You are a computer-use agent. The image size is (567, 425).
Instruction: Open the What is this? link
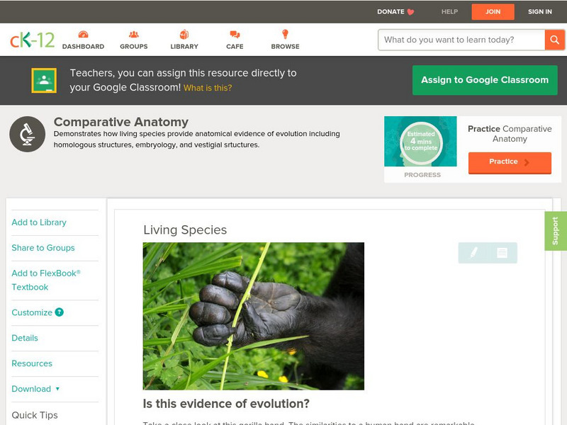pyautogui.click(x=208, y=88)
